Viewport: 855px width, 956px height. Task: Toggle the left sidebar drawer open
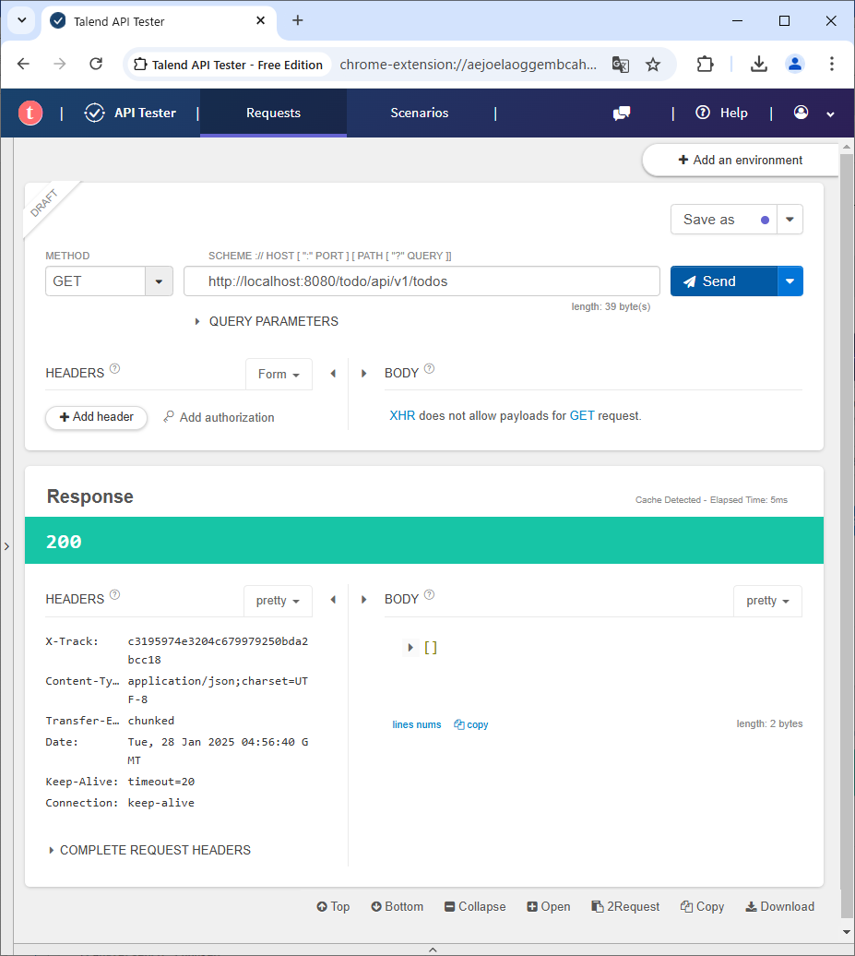tap(6, 546)
